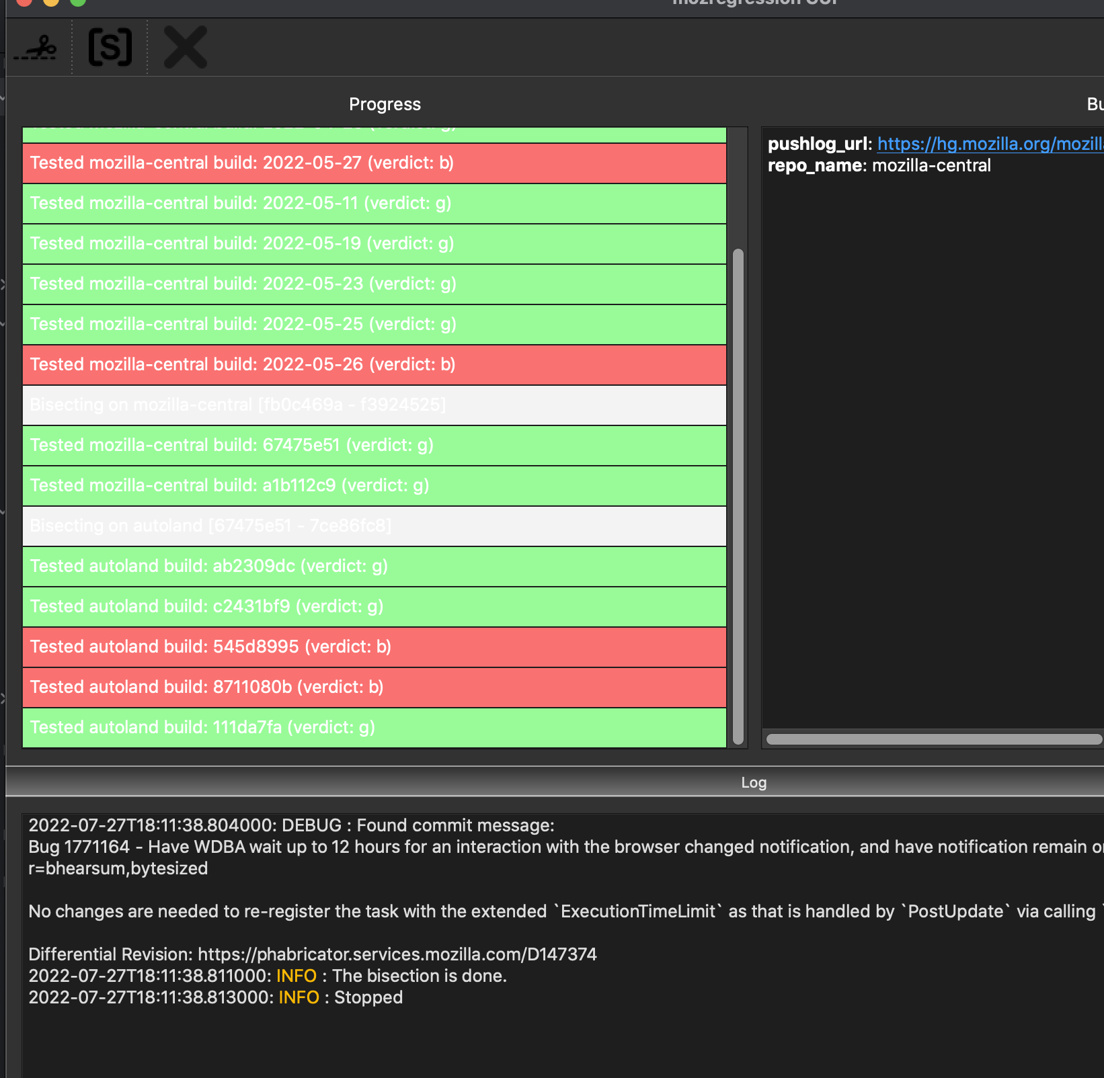Image resolution: width=1104 pixels, height=1078 pixels.
Task: Click the Progress list vertical scrollbar
Action: click(738, 497)
